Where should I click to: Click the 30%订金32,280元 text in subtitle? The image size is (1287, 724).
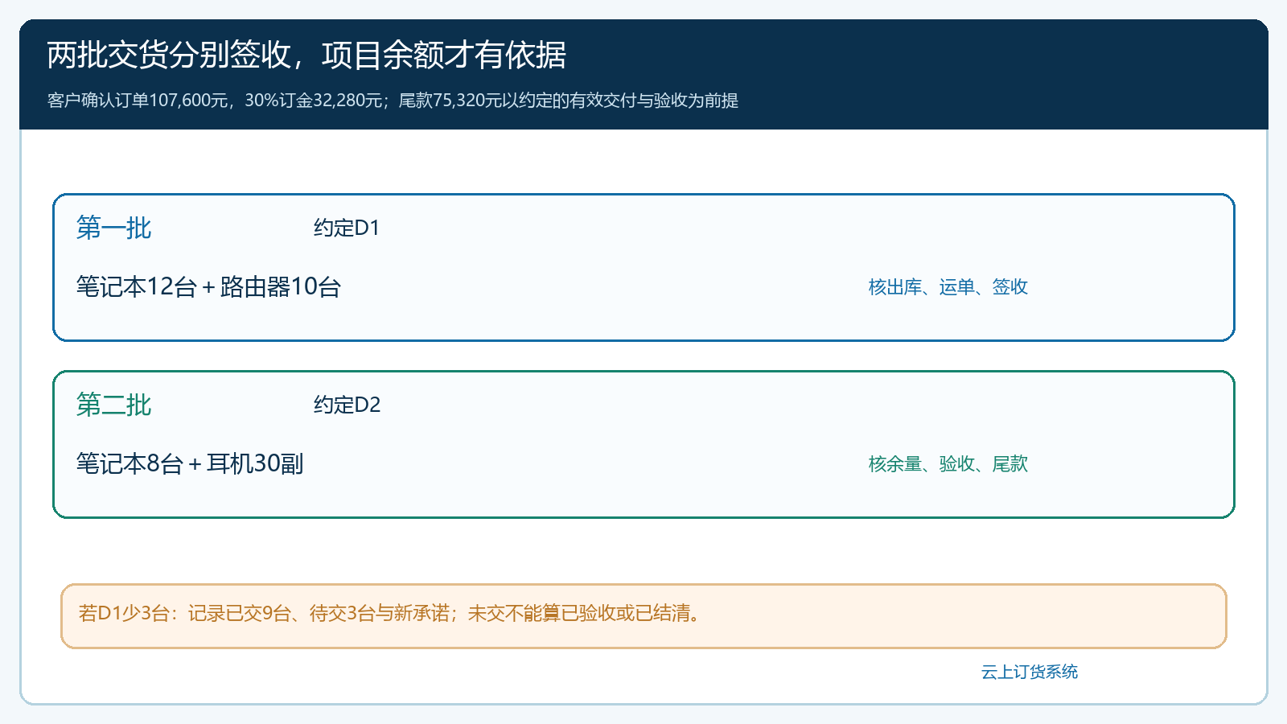tap(314, 101)
